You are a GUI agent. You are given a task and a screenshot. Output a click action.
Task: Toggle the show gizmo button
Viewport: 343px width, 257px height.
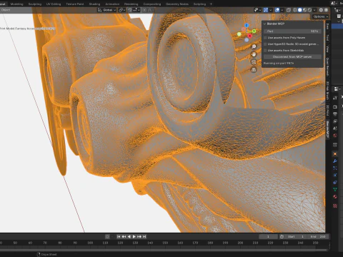point(266,10)
